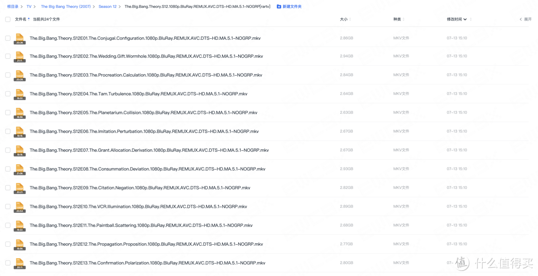The image size is (538, 276).
Task: Check the box for S12E07 file
Action: [x=7, y=150]
